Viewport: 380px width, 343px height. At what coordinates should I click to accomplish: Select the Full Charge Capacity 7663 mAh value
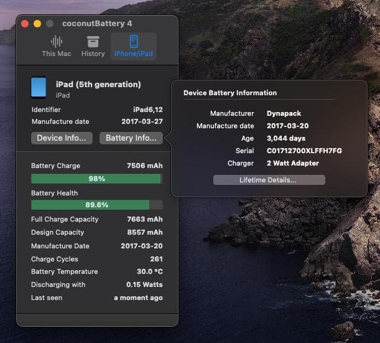coord(145,219)
